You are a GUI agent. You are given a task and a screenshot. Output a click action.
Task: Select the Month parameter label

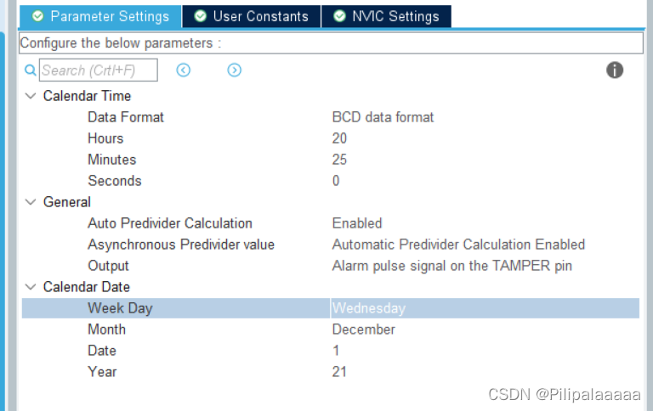tap(106, 329)
